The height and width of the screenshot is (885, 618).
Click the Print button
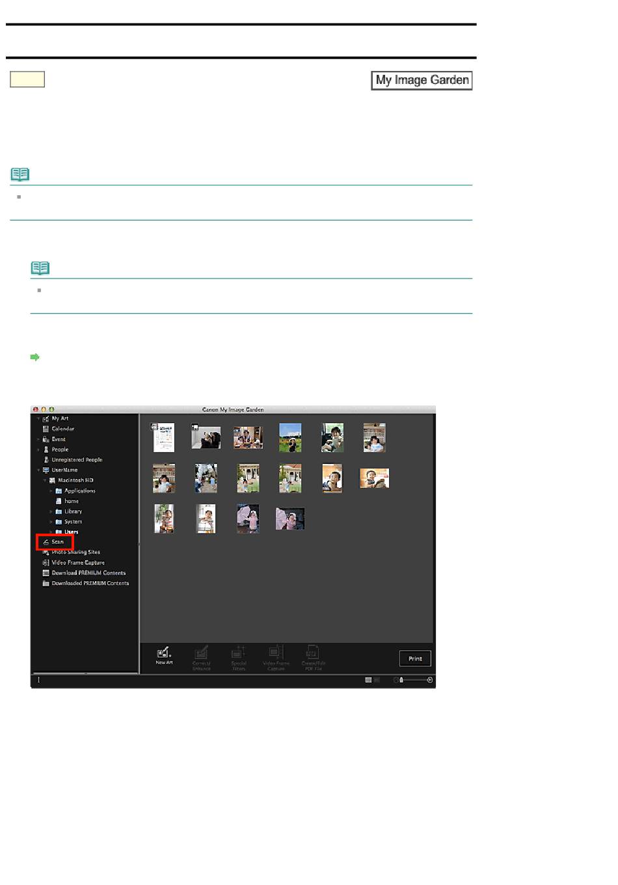tap(415, 659)
